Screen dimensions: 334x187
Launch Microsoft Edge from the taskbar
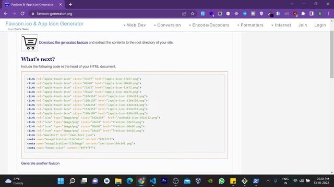130,181
